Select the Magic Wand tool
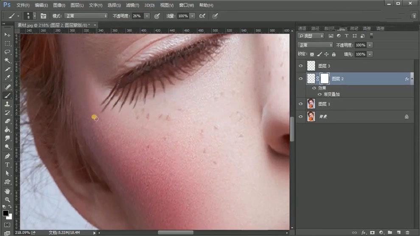The width and height of the screenshot is (420, 236). click(x=7, y=61)
